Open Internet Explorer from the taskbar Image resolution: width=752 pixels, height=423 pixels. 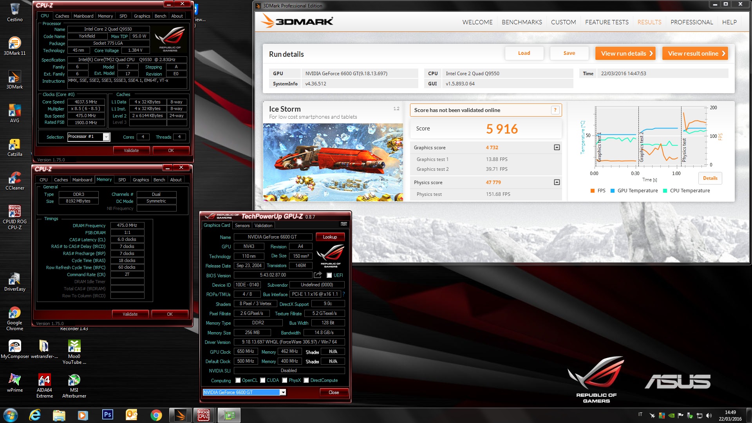35,415
